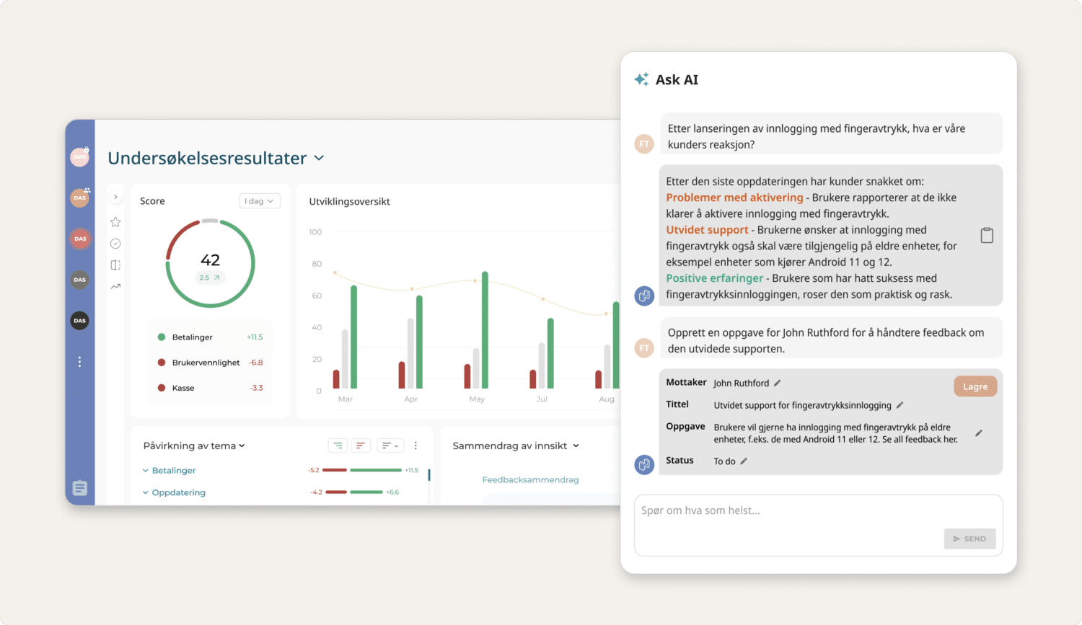This screenshot has width=1082, height=625.
Task: Toggle the red negative themes filter
Action: pos(361,445)
